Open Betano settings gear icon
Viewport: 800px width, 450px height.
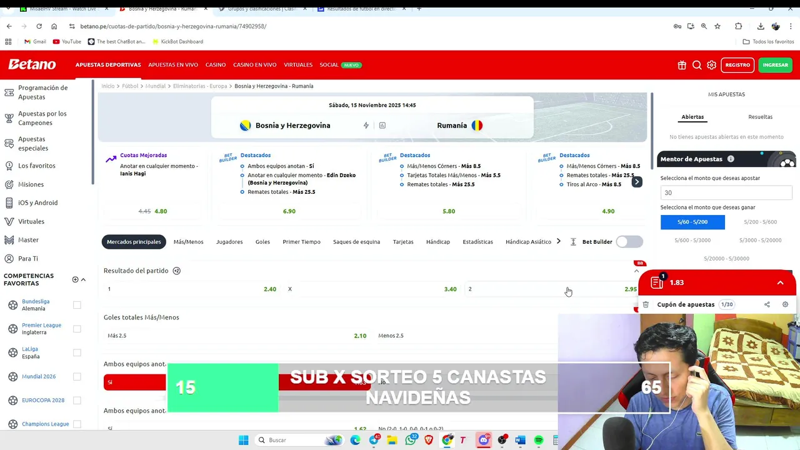(712, 65)
